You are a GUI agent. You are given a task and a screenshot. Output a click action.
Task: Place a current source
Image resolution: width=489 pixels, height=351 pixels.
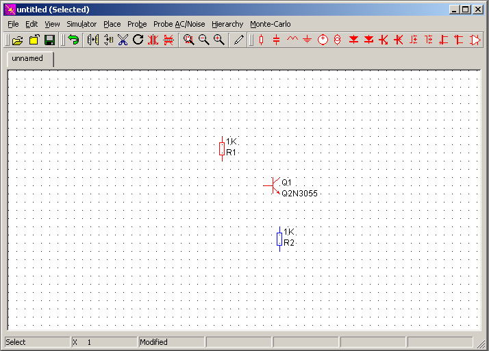click(338, 40)
